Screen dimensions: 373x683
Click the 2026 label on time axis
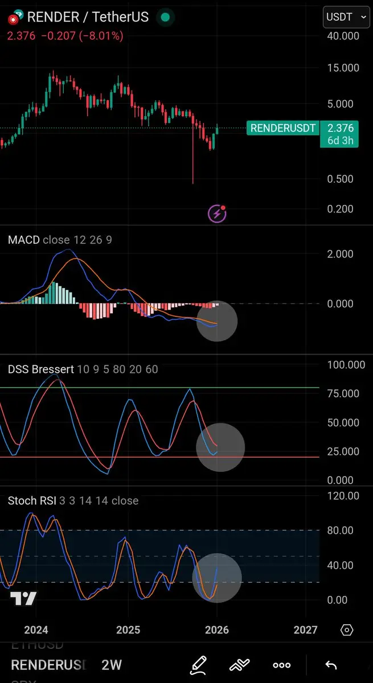coord(217,630)
